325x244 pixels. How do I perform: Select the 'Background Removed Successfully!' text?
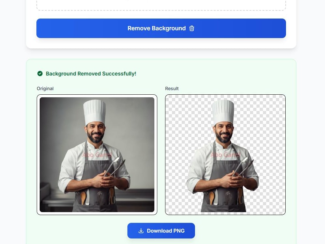tap(91, 74)
